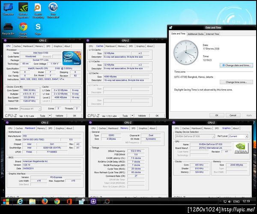Switch to Mainboard tab in CPU window
Screen dimensions: 257x214
[28, 46]
